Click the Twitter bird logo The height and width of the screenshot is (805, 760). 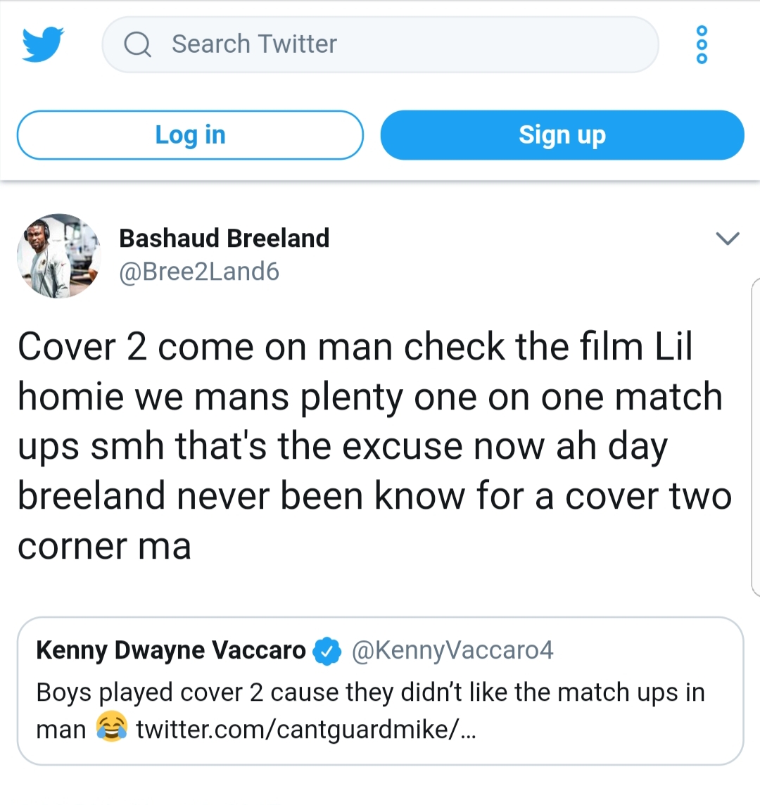43,44
